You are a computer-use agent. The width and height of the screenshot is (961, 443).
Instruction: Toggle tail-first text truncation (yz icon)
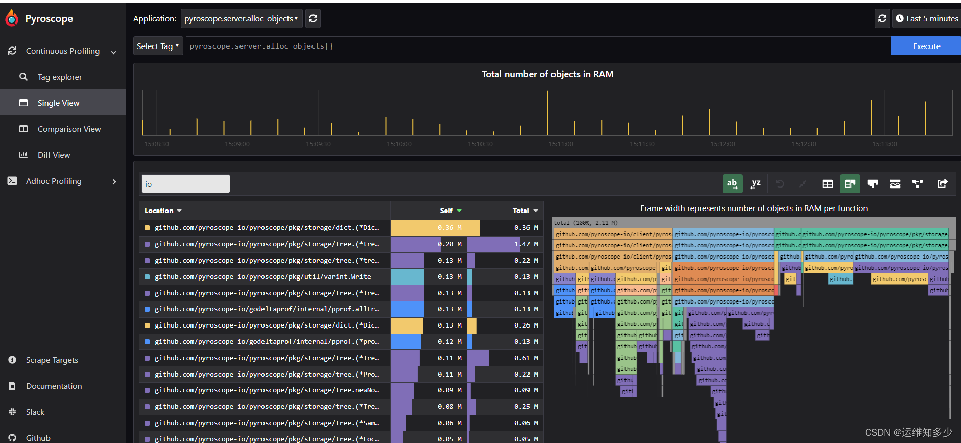[756, 183]
